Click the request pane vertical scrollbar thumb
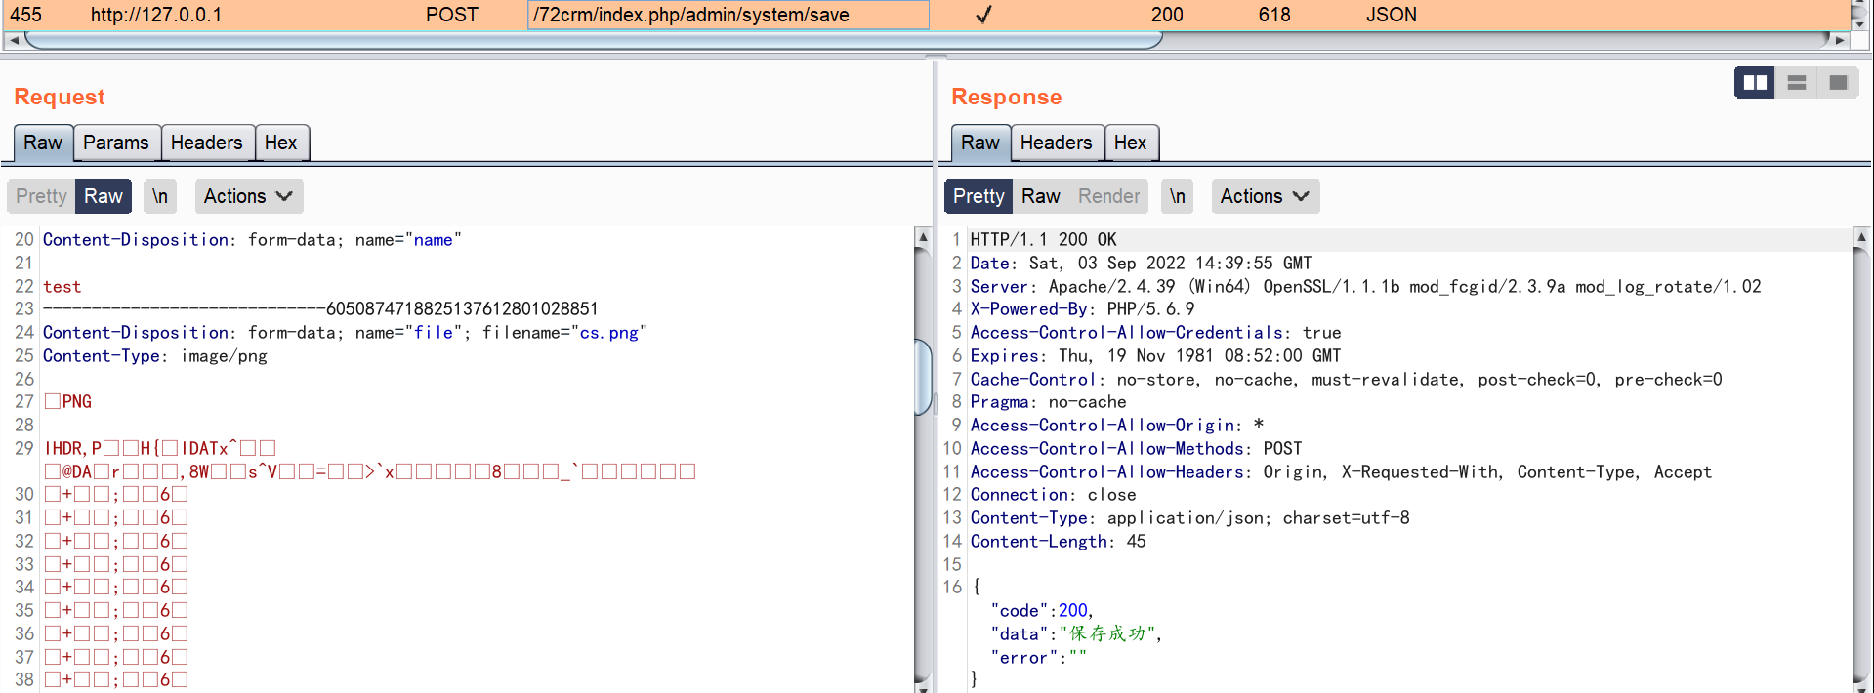This screenshot has width=1874, height=693. [x=923, y=376]
